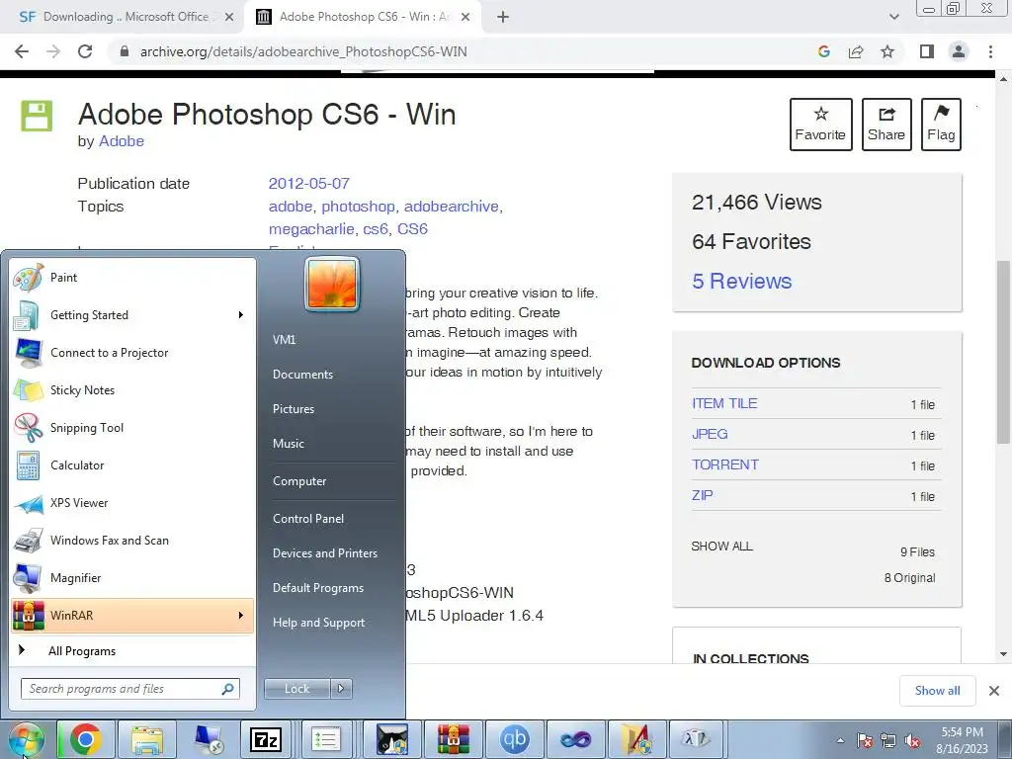
Task: Click the Adobe author link
Action: coord(122,141)
